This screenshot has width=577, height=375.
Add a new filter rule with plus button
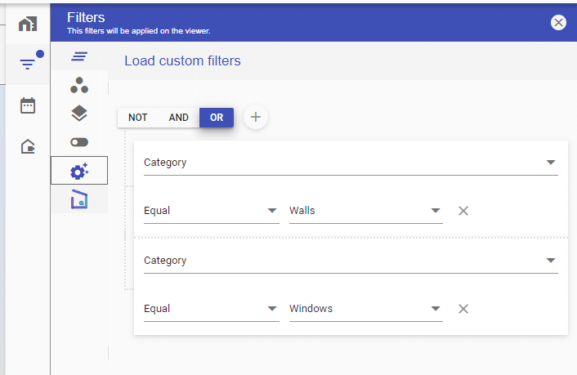pyautogui.click(x=255, y=117)
